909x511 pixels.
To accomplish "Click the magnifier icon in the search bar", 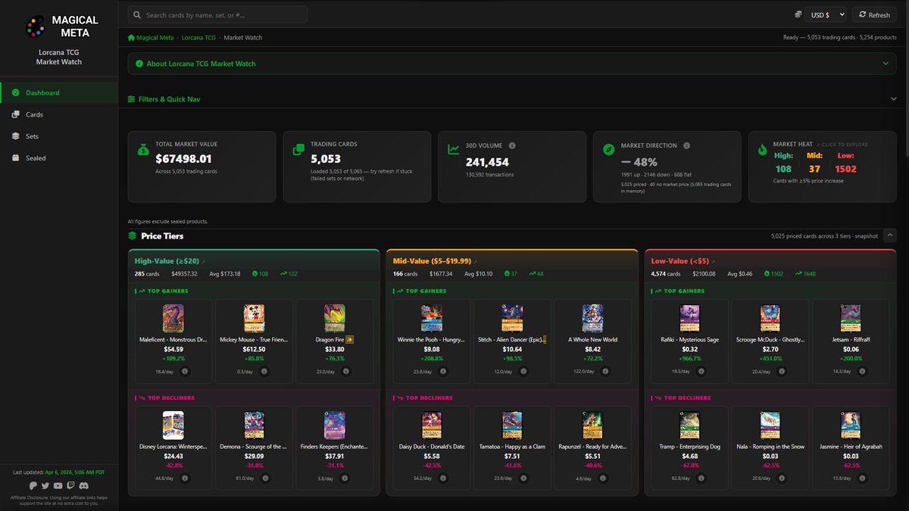I will pyautogui.click(x=137, y=14).
